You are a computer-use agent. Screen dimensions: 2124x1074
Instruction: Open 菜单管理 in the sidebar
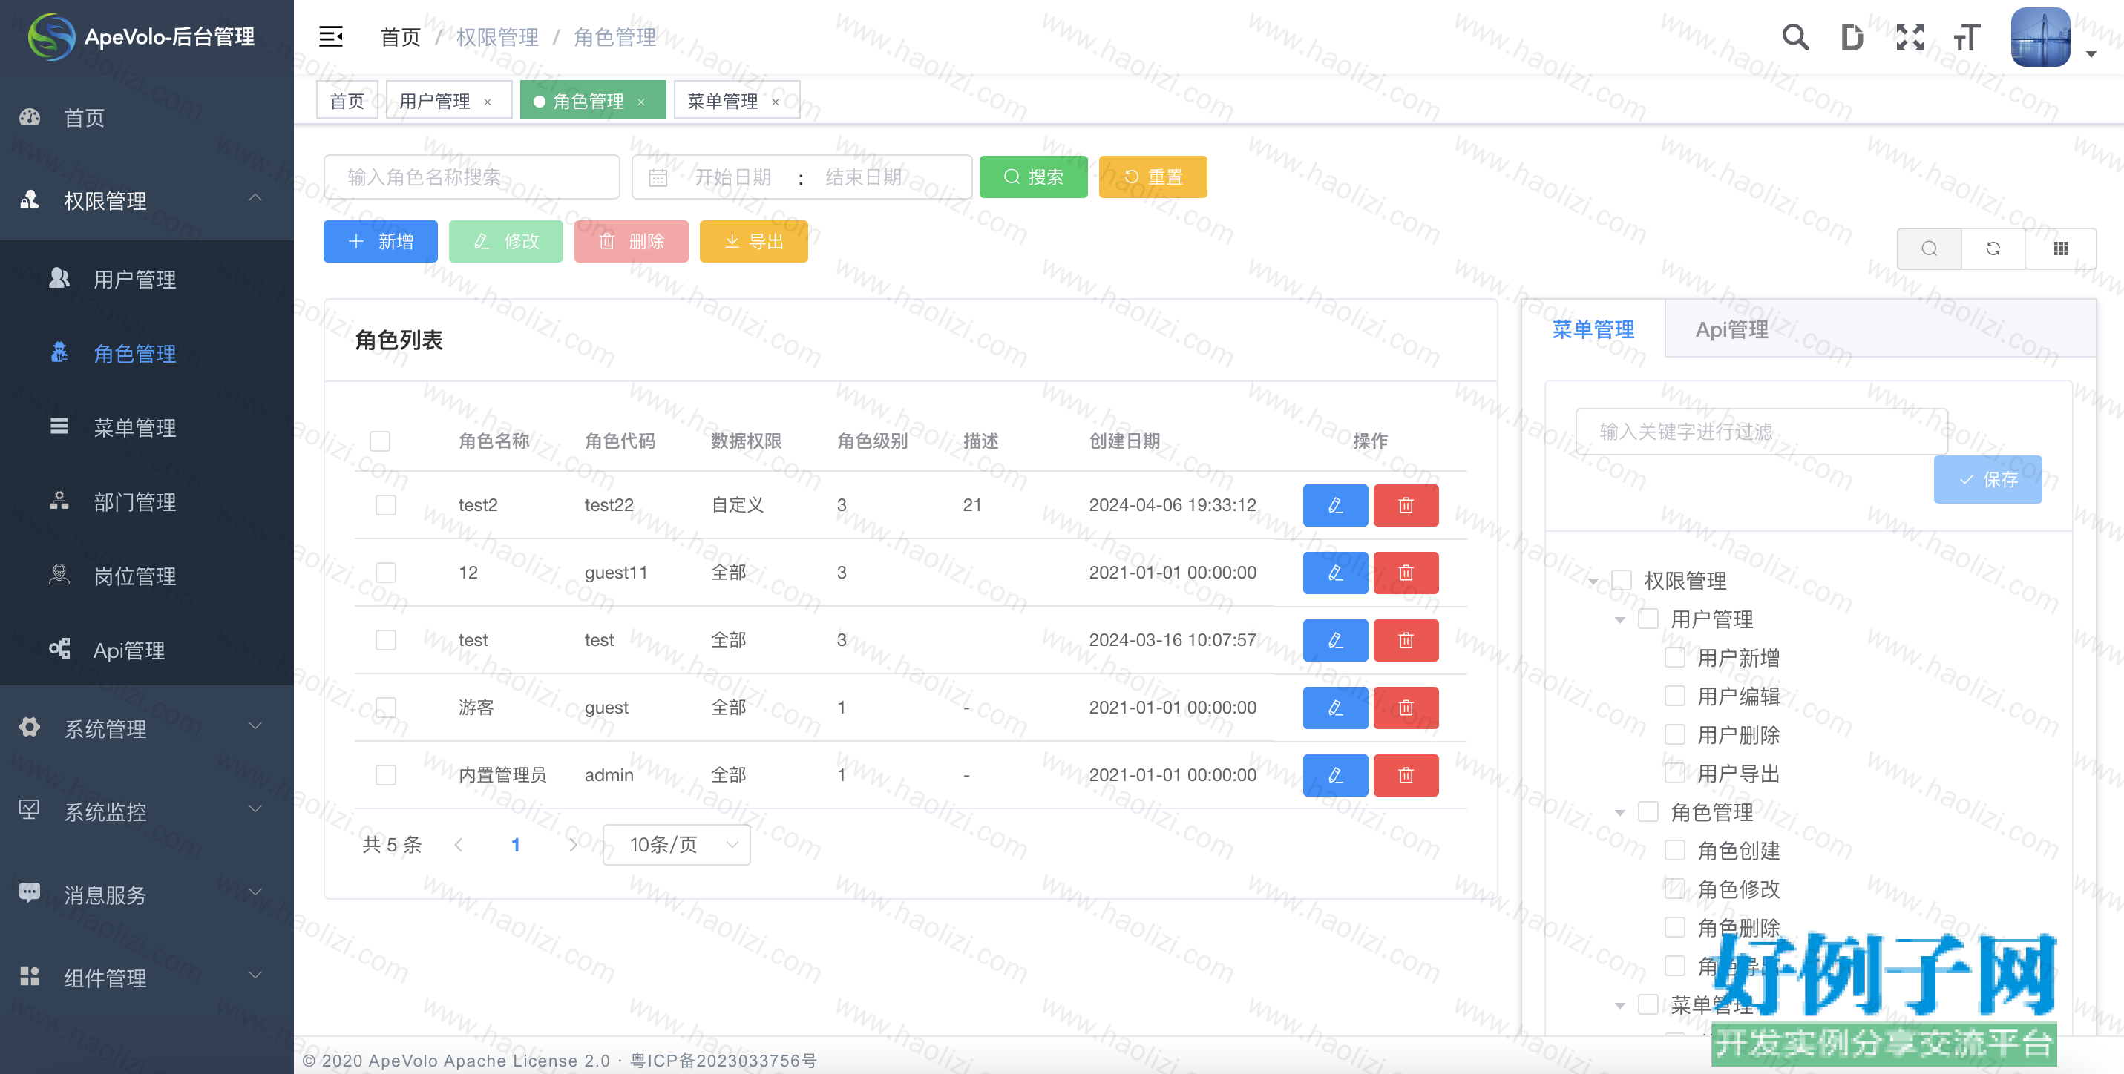[147, 427]
